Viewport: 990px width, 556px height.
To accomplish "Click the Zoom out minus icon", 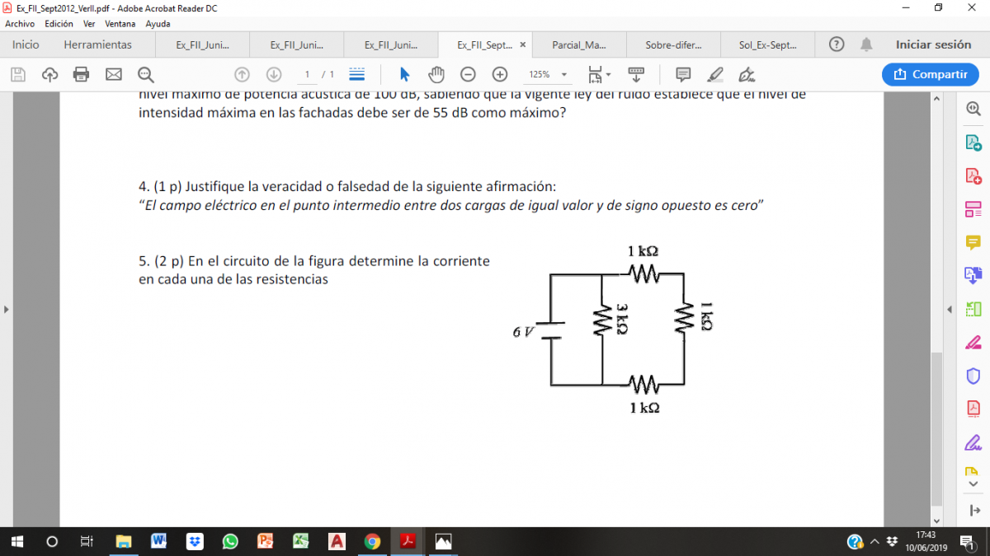I will coord(468,75).
